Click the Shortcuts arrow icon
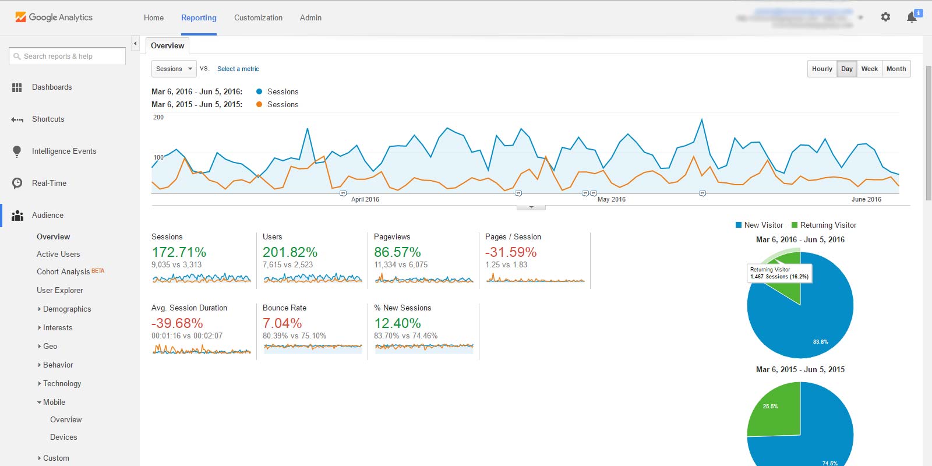Screen dimensions: 932x466 (x=17, y=119)
